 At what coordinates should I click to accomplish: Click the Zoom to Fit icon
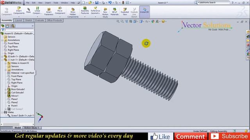[x=118, y=21]
